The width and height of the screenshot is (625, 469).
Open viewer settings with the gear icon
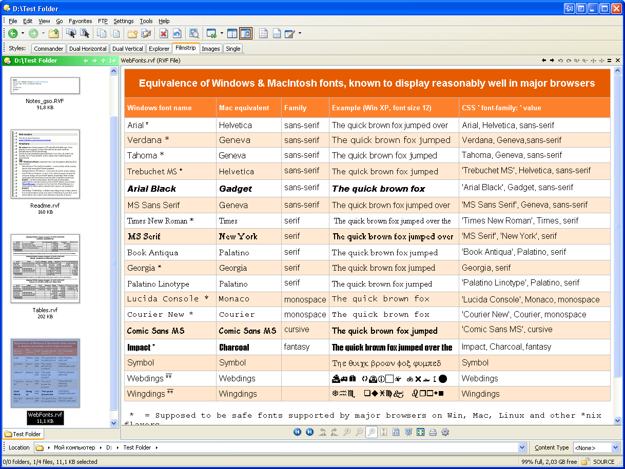(x=445, y=432)
